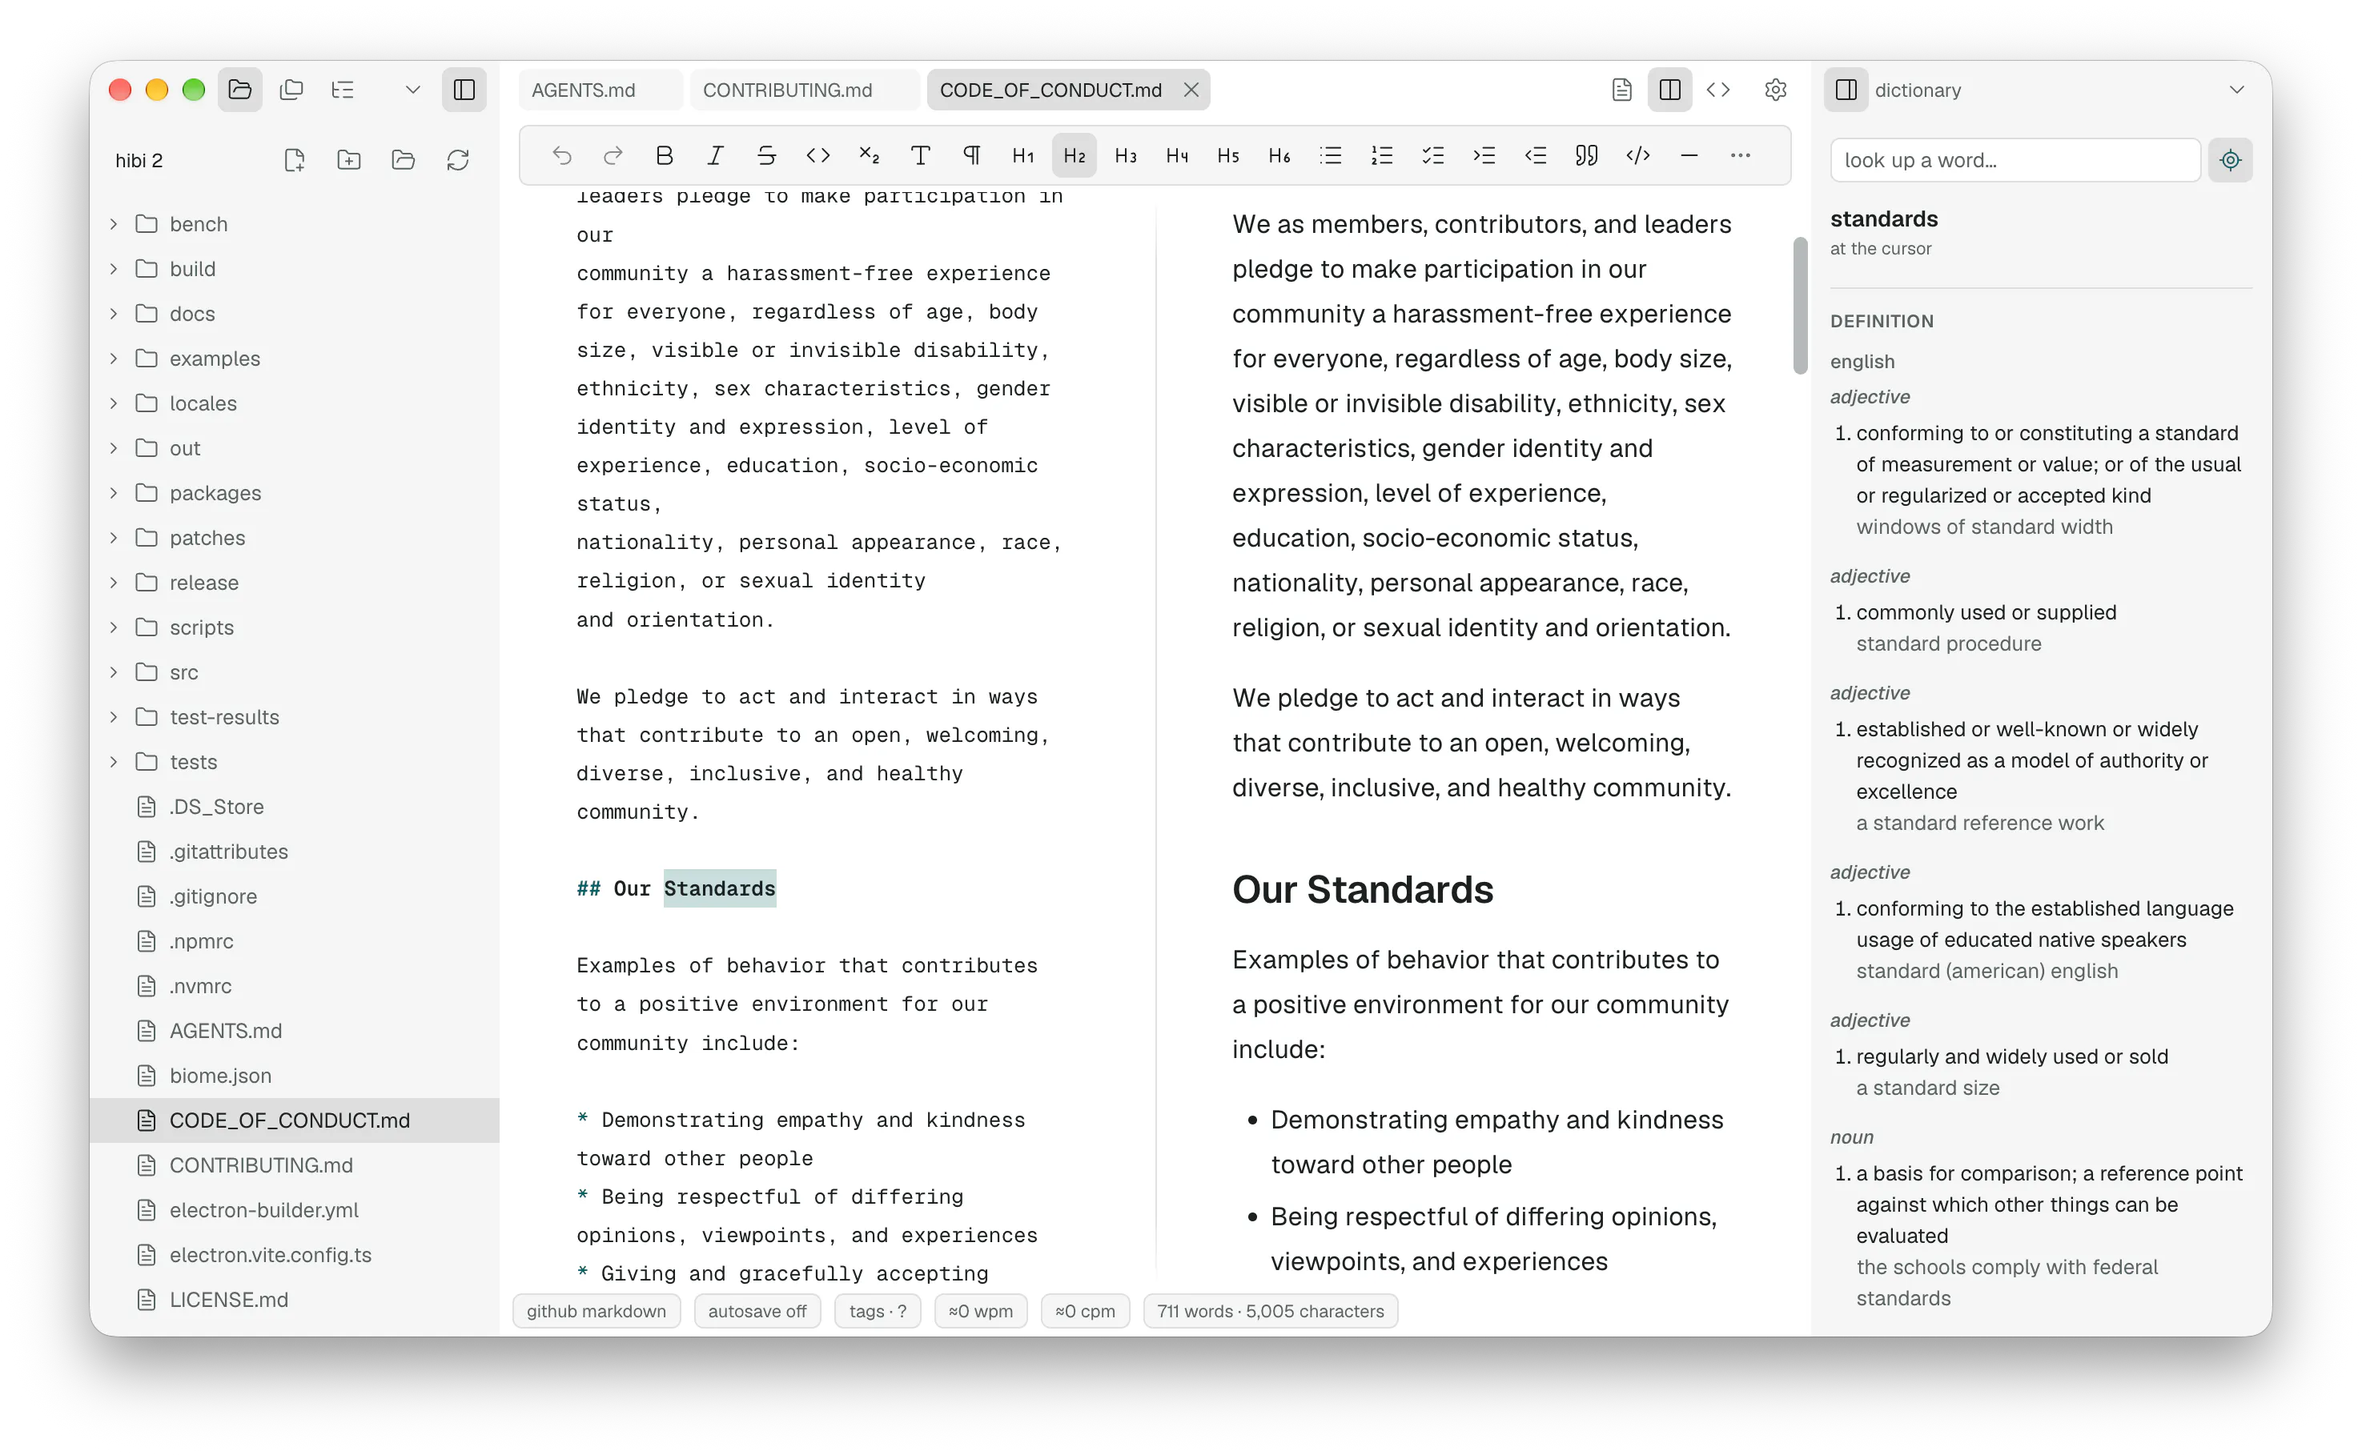Set heading level H1
Viewport: 2362px width, 1455px height.
tap(1023, 155)
